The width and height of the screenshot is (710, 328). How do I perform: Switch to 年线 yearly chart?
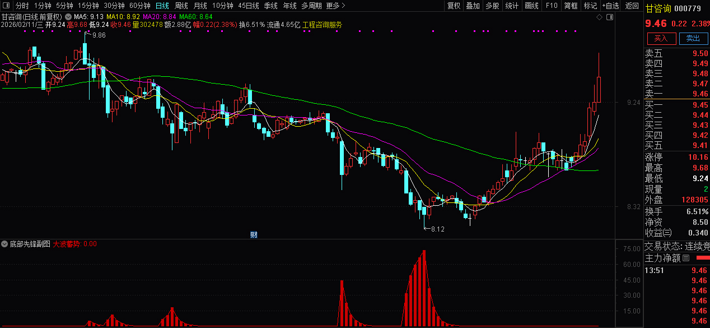[x=289, y=6]
